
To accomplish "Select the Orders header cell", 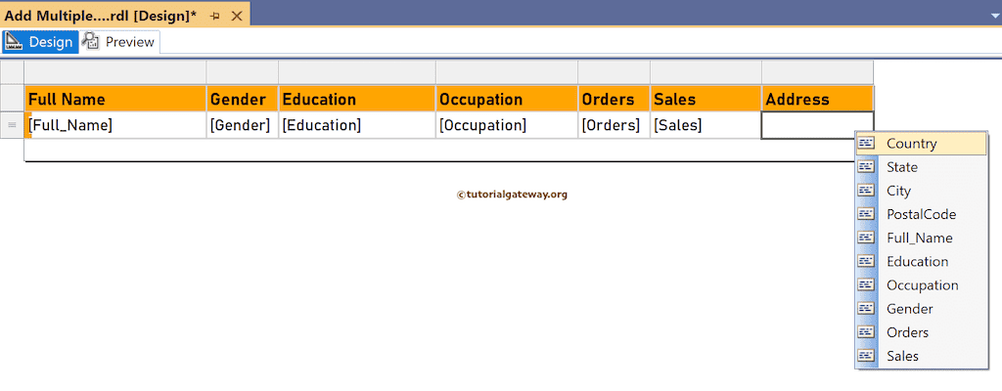I will pos(615,99).
